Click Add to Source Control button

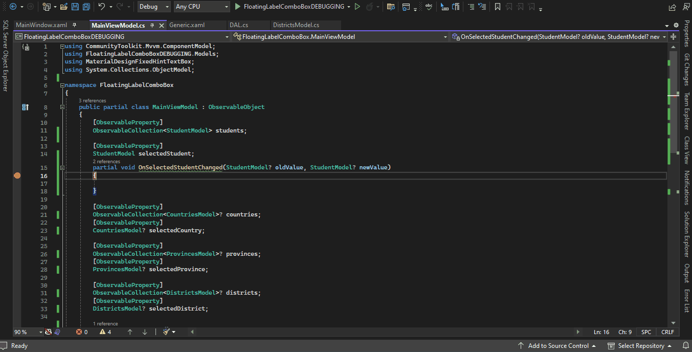(x=557, y=346)
